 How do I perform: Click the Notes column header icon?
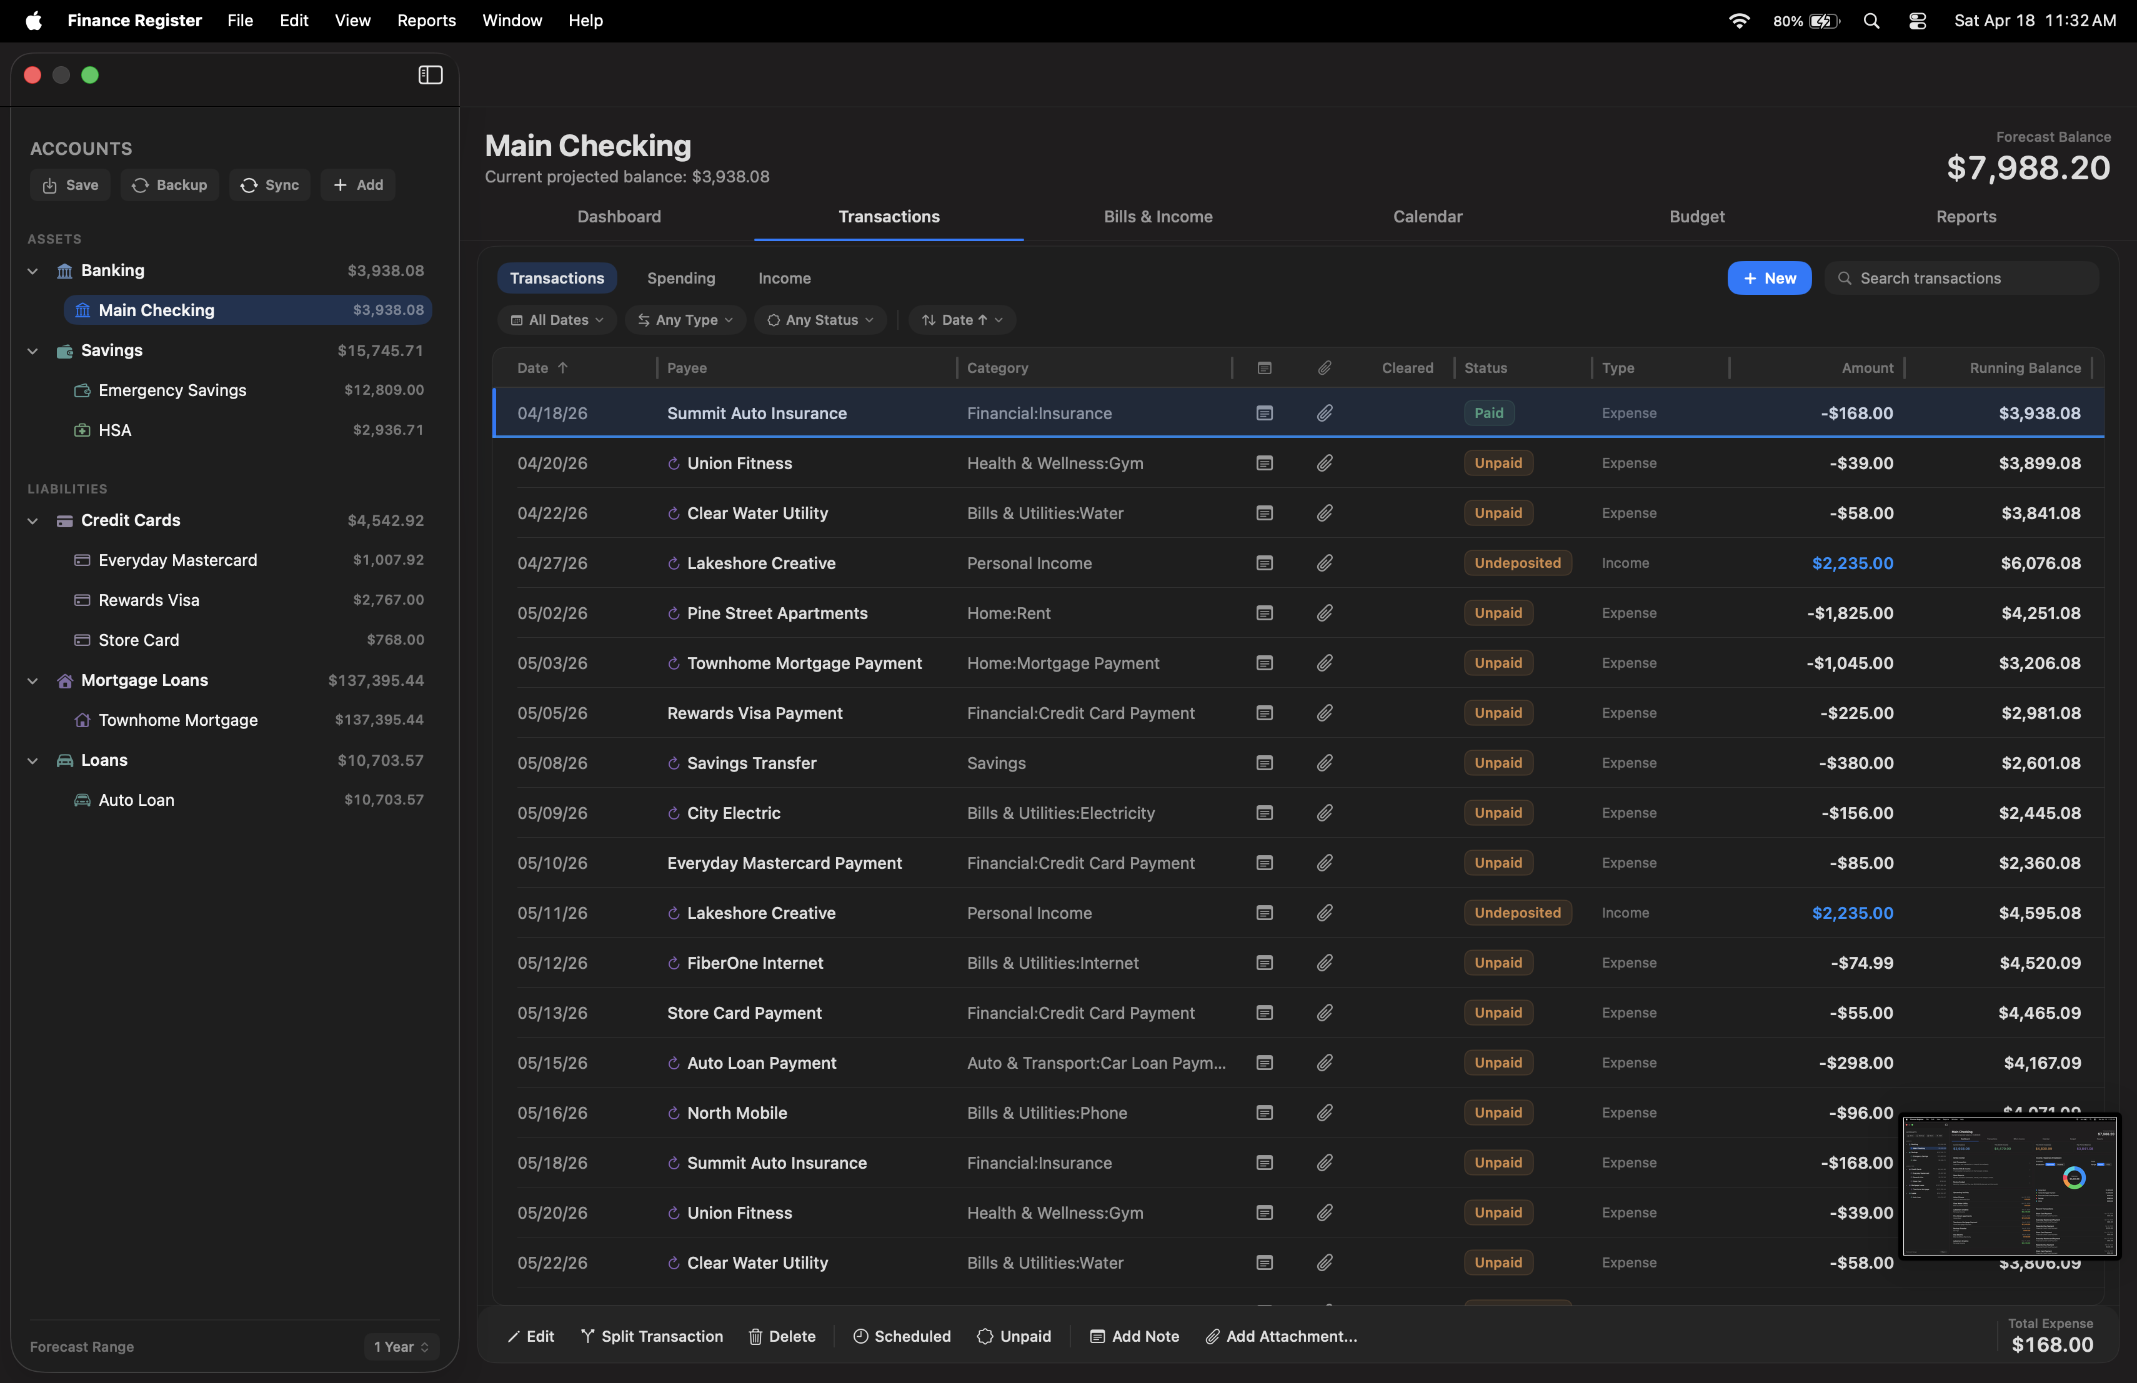click(1264, 368)
